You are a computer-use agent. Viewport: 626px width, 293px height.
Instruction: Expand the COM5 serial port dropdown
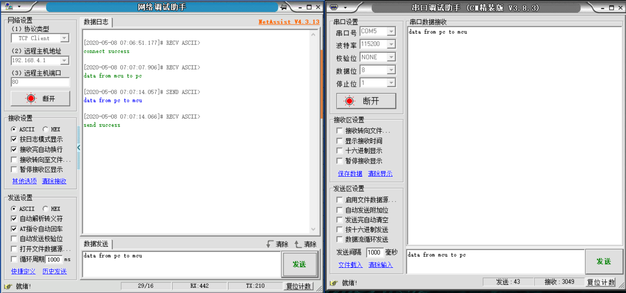[x=391, y=31]
